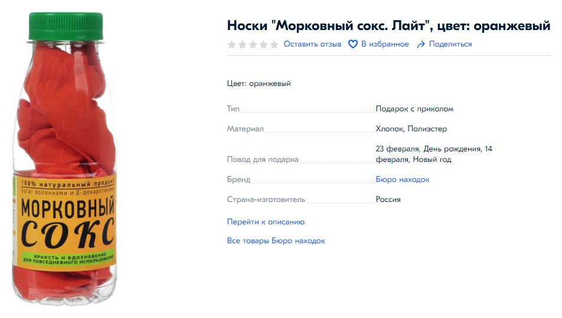
Task: Open the 'Оставить отзыв' review link
Action: 312,44
